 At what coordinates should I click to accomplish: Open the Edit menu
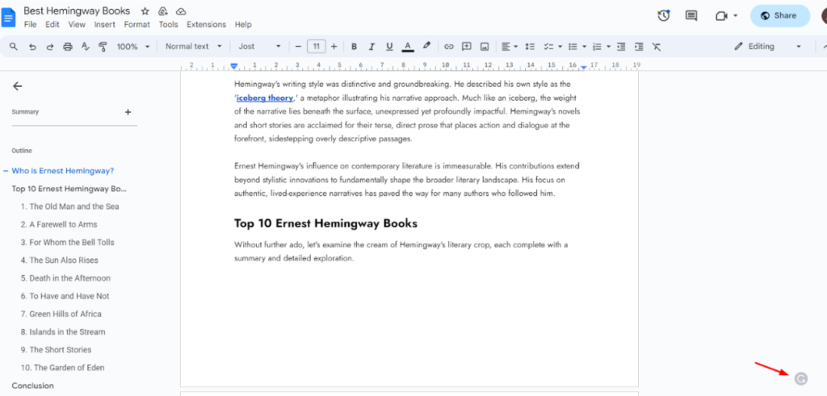(x=52, y=24)
